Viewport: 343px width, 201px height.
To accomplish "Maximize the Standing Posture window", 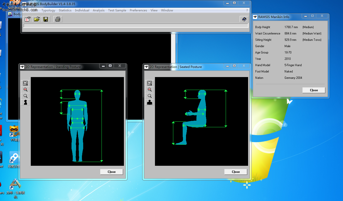I will (110, 66).
